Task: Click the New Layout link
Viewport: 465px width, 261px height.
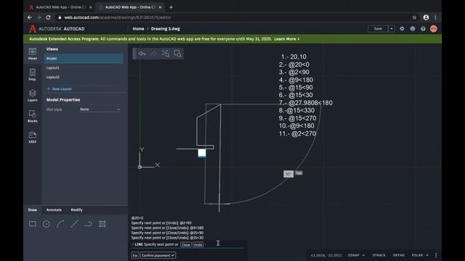Action: pos(59,88)
